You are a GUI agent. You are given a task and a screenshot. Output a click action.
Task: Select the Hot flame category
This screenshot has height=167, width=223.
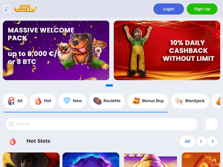pos(43,101)
